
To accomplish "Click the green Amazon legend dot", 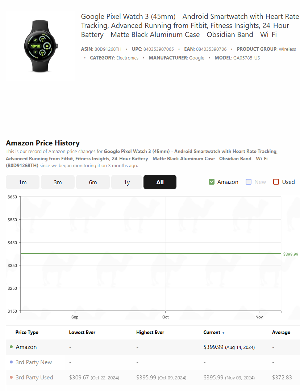I will 11,347.
